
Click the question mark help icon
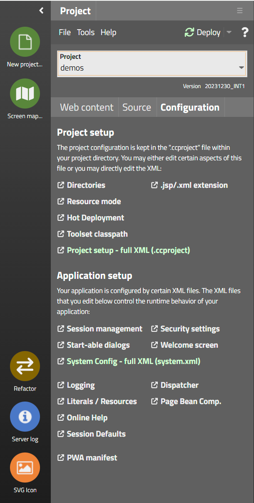[x=245, y=33]
